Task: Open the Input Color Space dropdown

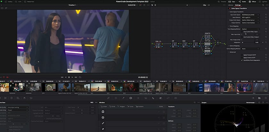Action: pos(250,15)
